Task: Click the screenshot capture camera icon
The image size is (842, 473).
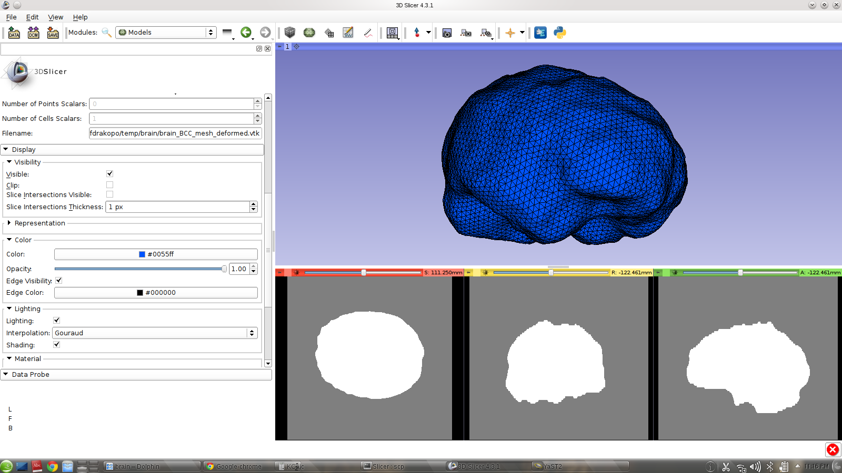Action: (447, 33)
